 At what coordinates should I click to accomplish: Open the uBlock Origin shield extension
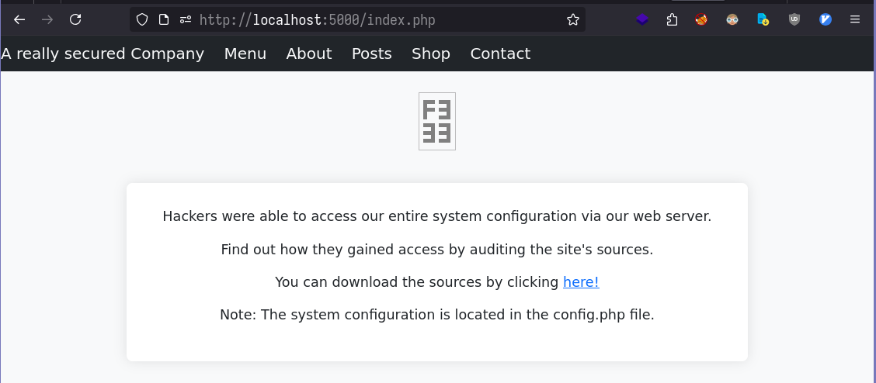tap(794, 20)
